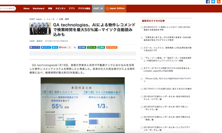Select the CNET_ID tab in the navigation bar
Image resolution: width=222 pixels, height=133 pixels.
(98, 8)
